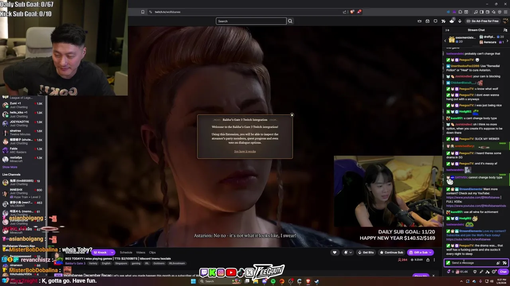The width and height of the screenshot is (510, 286).
Task: Close the Baldur's Gate 3 integration popup
Action: tap(292, 115)
